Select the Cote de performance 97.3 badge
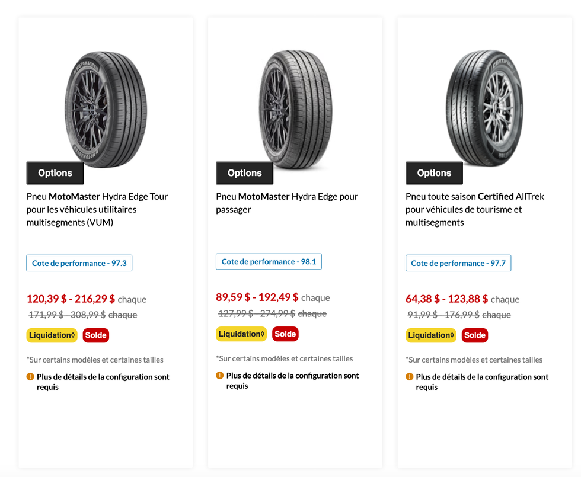The height and width of the screenshot is (477, 581). (79, 263)
